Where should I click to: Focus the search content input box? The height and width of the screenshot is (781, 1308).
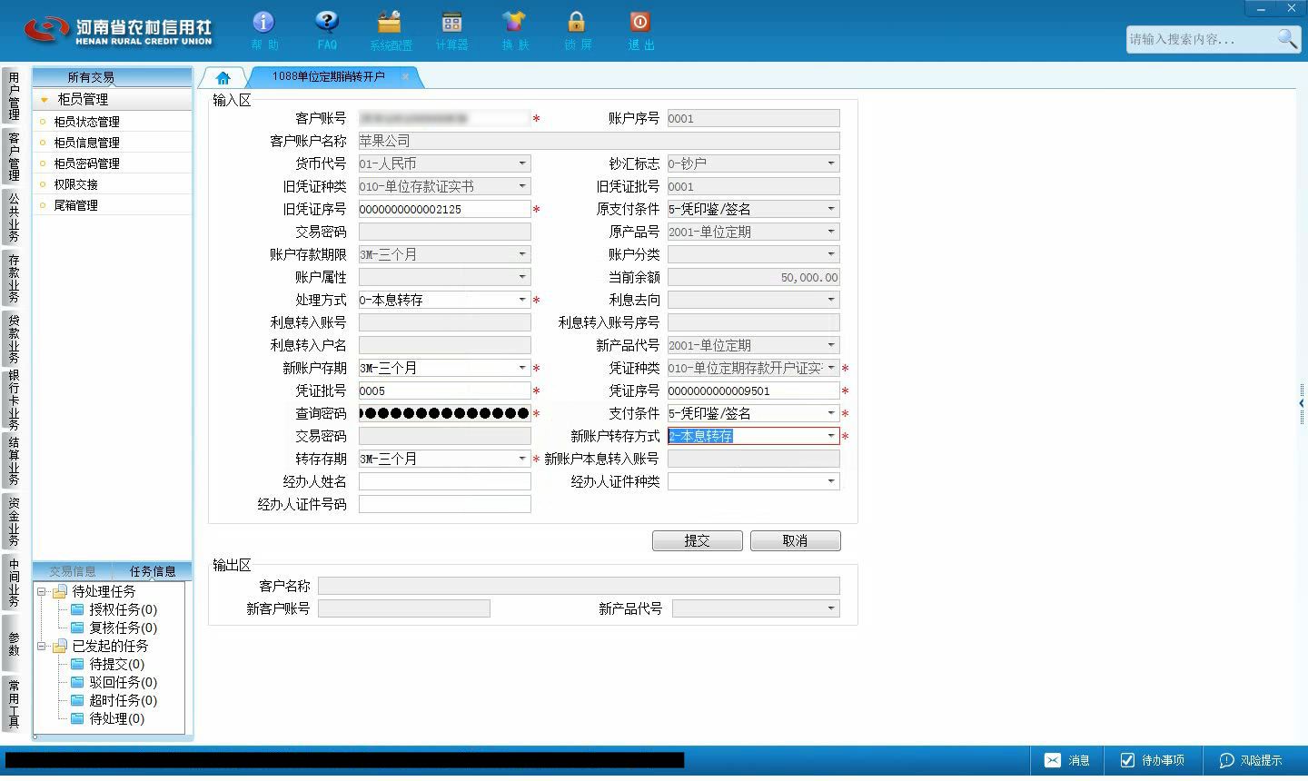1201,39
